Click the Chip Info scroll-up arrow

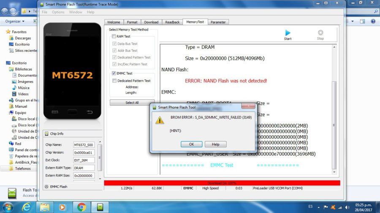pos(100,142)
